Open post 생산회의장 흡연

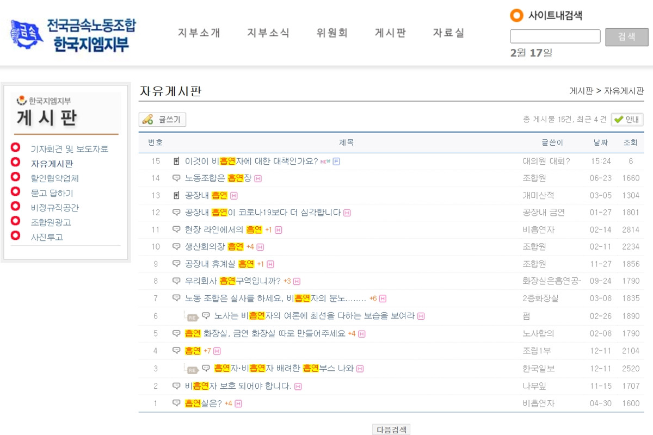coord(214,246)
